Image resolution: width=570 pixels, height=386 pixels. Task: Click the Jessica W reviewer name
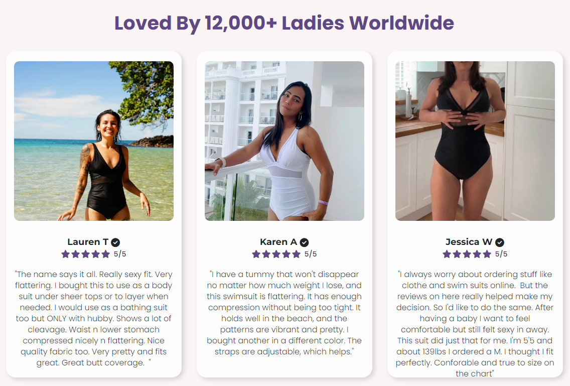469,242
